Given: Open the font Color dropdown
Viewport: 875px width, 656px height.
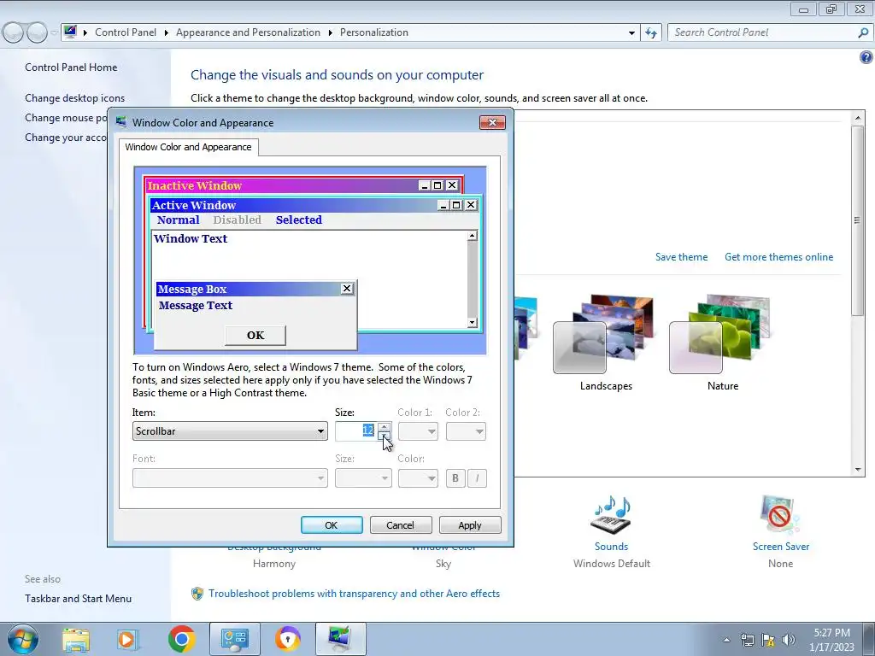Looking at the screenshot, I should pos(418,478).
